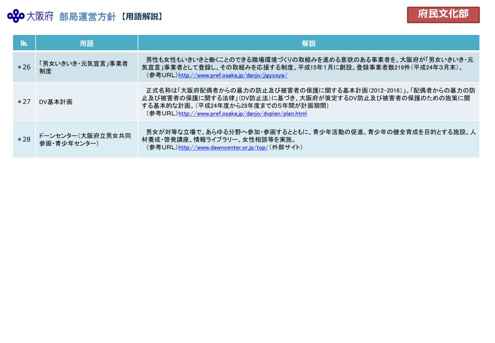
Task: Click the 部局運営方針 heading
Action: click(x=88, y=17)
